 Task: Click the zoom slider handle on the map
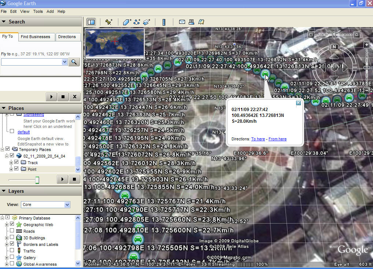coord(366,67)
